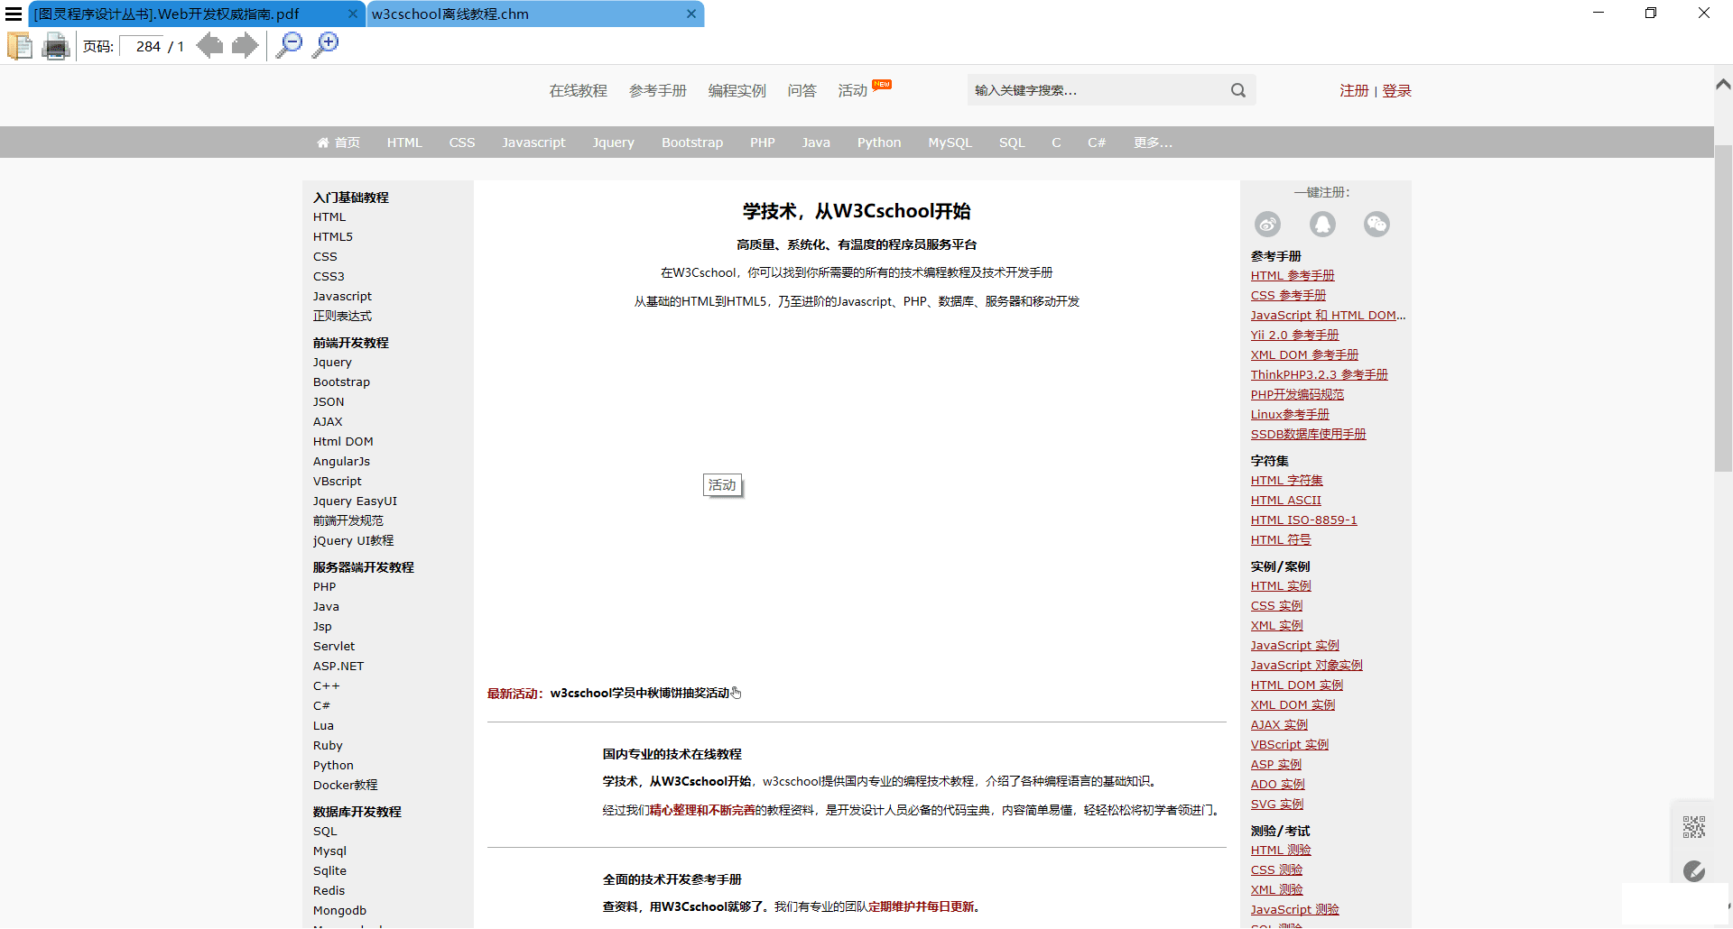
Task: Click the zoom in magnifier
Action: 325,45
